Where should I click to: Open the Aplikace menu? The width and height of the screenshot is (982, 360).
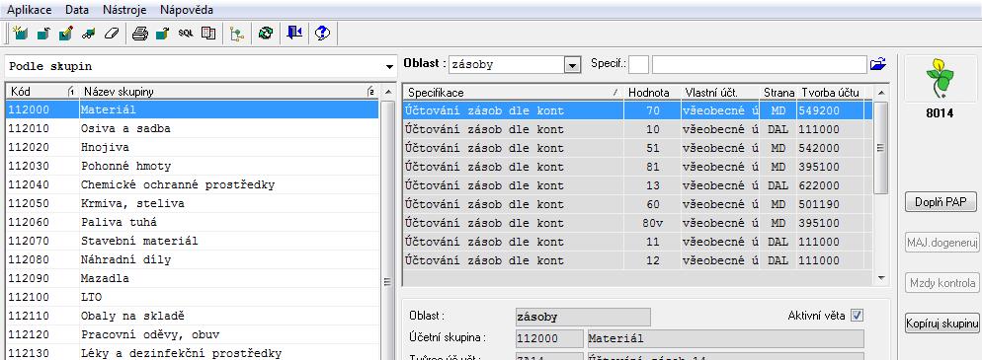tap(30, 10)
